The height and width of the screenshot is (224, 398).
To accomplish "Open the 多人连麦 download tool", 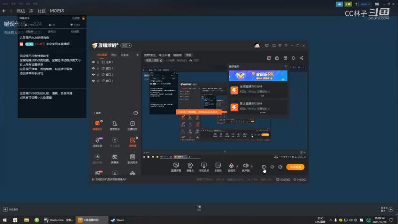I will pos(115,142).
